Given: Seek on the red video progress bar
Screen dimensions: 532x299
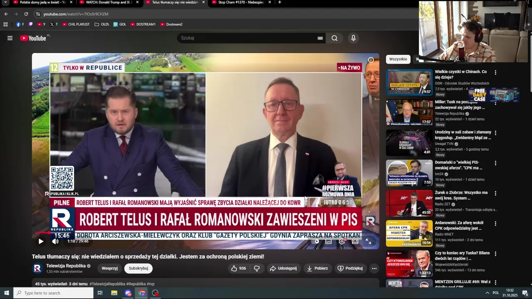Looking at the screenshot, I should coord(206,233).
